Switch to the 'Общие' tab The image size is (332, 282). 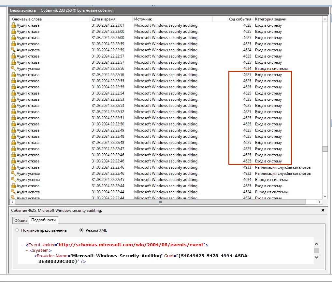click(x=21, y=220)
